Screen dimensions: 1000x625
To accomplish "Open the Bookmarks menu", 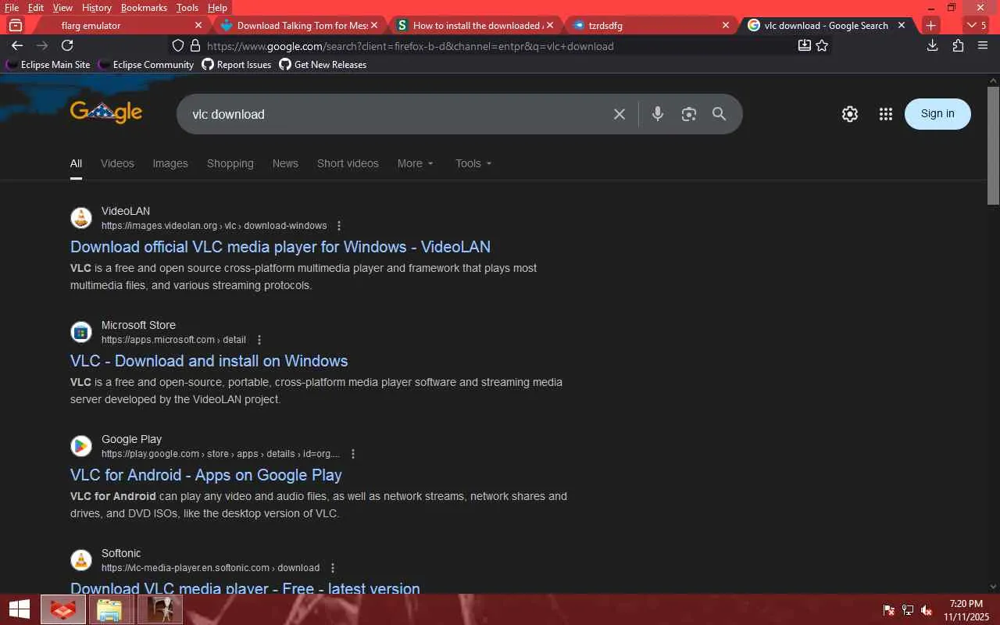I will (x=144, y=8).
